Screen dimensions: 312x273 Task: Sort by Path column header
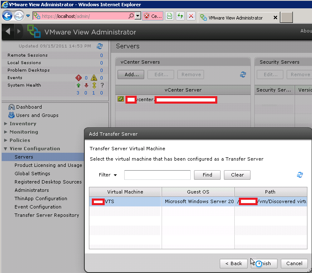(271, 192)
